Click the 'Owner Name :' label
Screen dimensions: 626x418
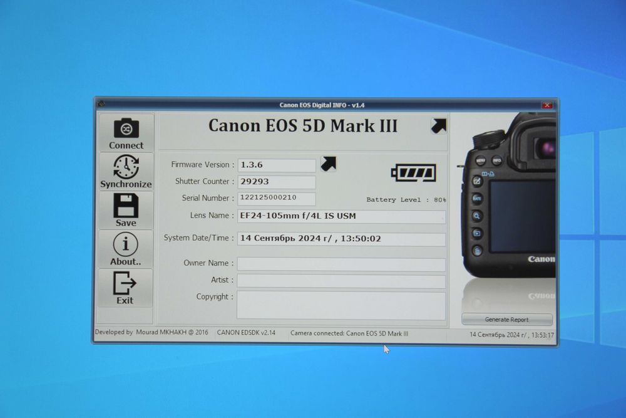point(208,263)
